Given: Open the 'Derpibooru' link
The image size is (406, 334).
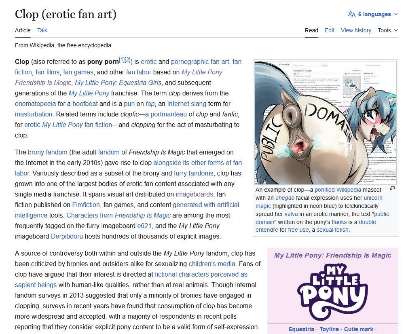Looking at the screenshot, I should pyautogui.click(x=67, y=237).
